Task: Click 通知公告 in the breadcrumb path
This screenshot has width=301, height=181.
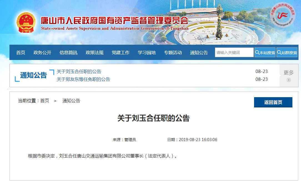Action: 71,101
